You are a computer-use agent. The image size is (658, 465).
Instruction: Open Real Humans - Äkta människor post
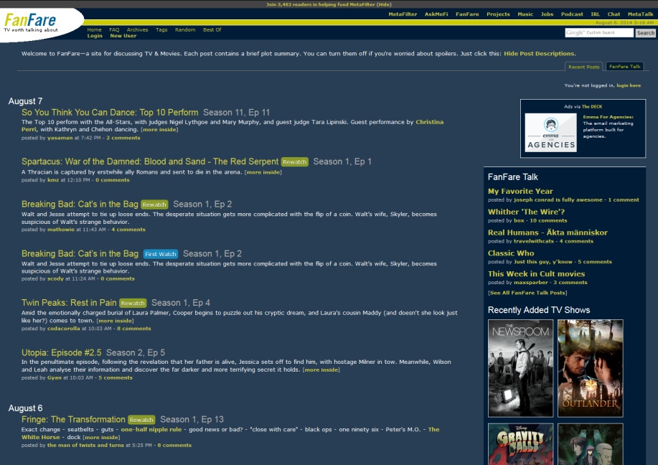click(547, 232)
